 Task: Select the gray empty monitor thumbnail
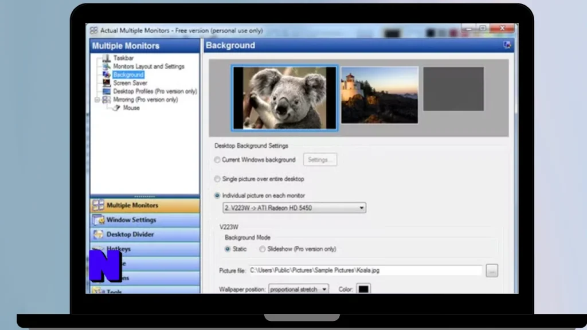click(x=453, y=89)
